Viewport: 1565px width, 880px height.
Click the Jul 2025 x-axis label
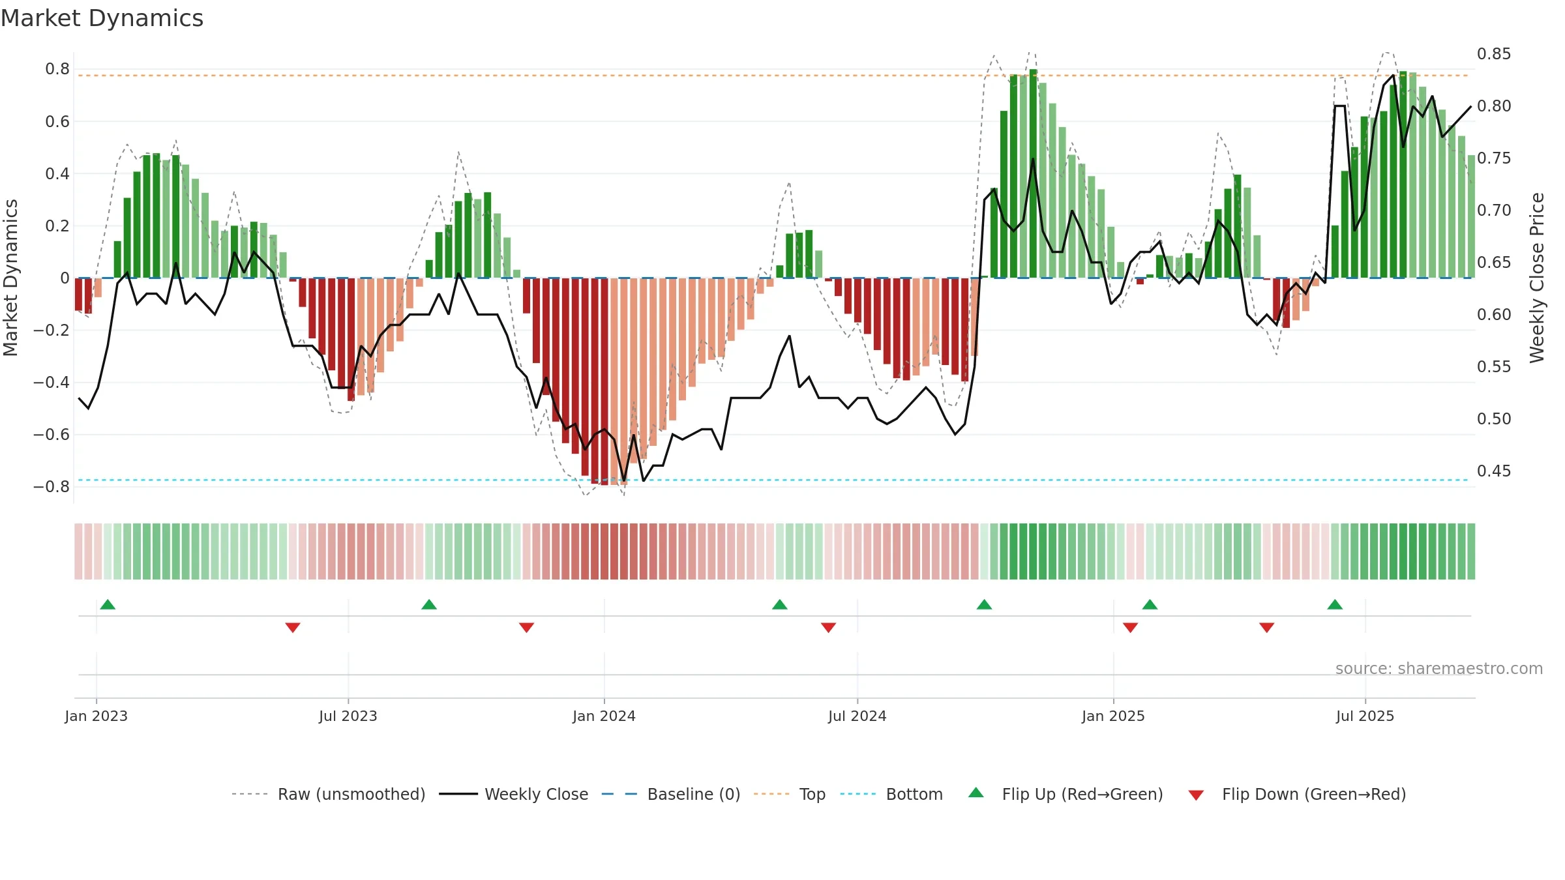tap(1365, 716)
